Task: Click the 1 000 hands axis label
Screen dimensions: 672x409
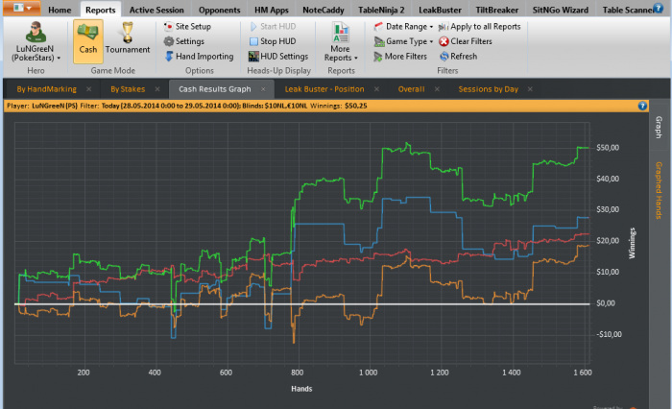Action: (x=368, y=373)
